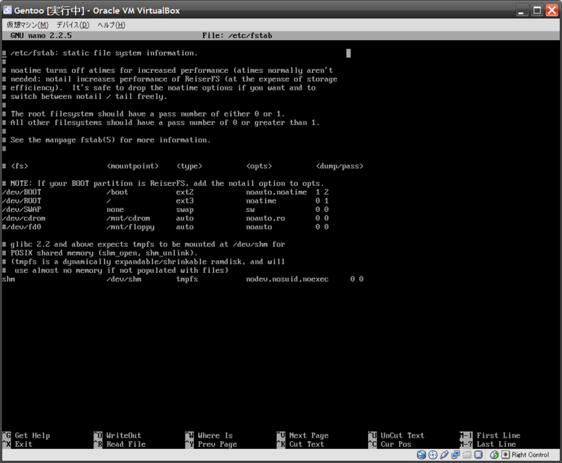The height and width of the screenshot is (463, 562).
Task: Click the USB devices status icon
Action: (444, 455)
